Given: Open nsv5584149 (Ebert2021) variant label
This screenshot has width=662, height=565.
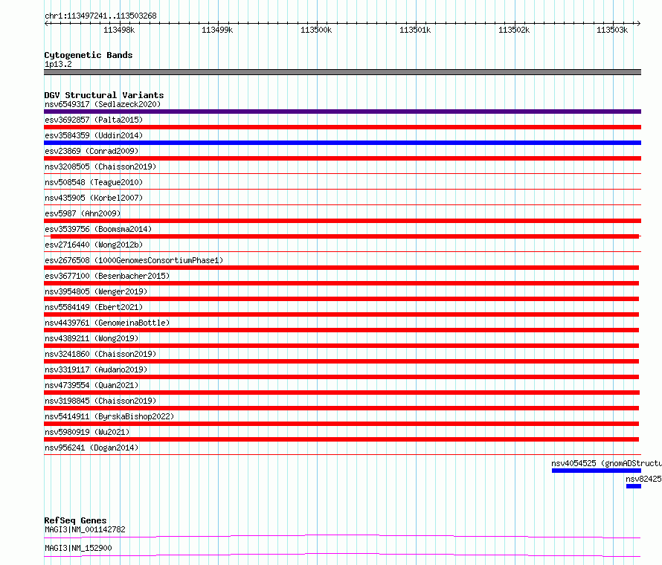Looking at the screenshot, I should click(94, 307).
